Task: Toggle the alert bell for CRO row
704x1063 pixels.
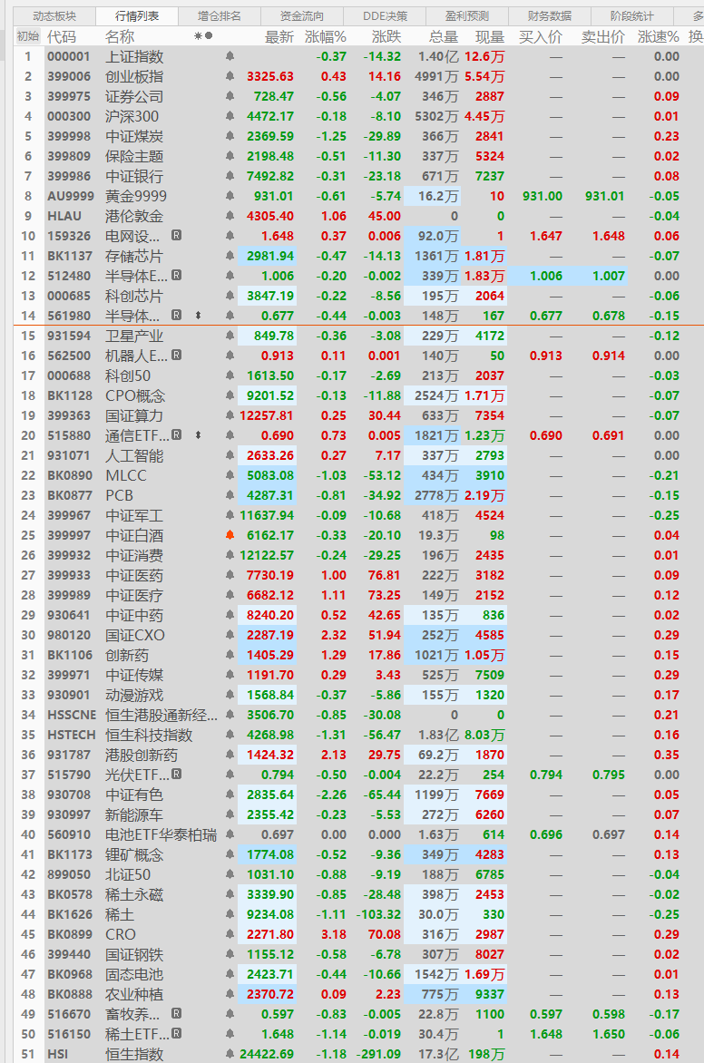Action: (230, 933)
